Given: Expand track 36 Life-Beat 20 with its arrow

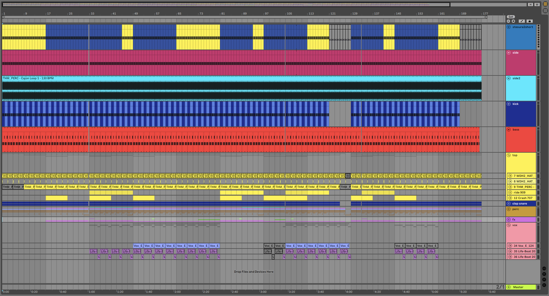Looking at the screenshot, I should [510, 257].
